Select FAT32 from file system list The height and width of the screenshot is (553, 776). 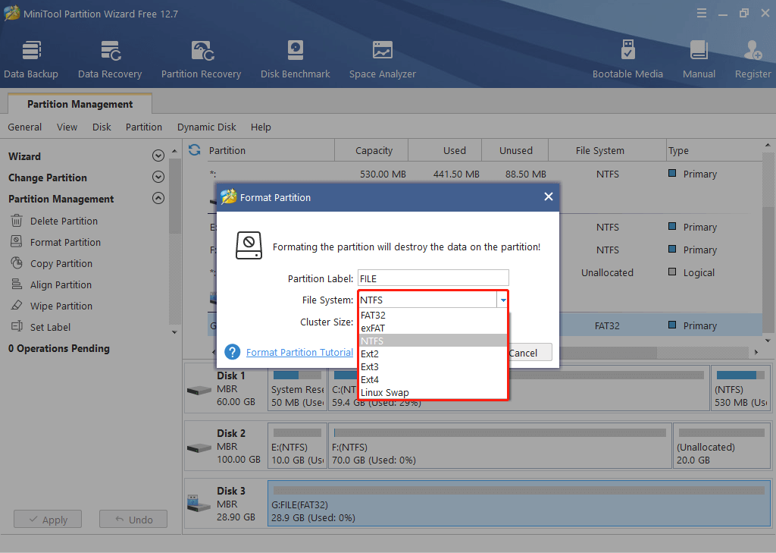pyautogui.click(x=432, y=315)
